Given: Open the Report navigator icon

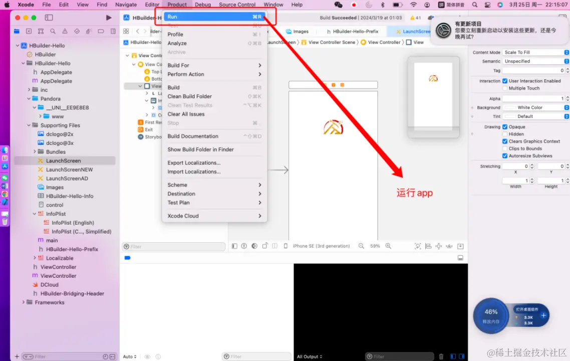Looking at the screenshot, I should coord(113,31).
